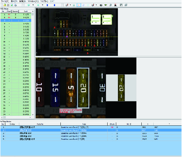Click the open folder icon in toolbar
The height and width of the screenshot is (157, 182).
click(x=5, y=5)
